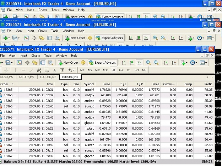222x166 pixels.
Task: Open new chart dropdown in middle window
Action: coord(6,38)
